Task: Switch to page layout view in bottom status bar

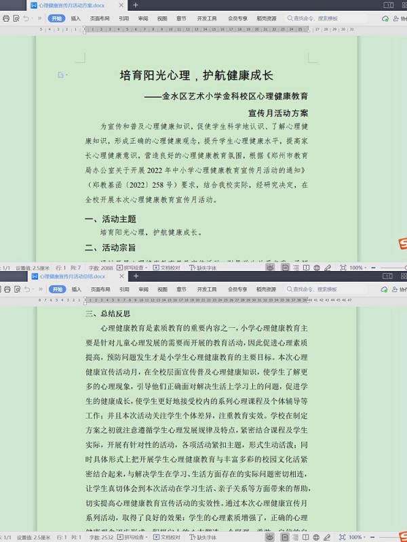Action: point(284,537)
